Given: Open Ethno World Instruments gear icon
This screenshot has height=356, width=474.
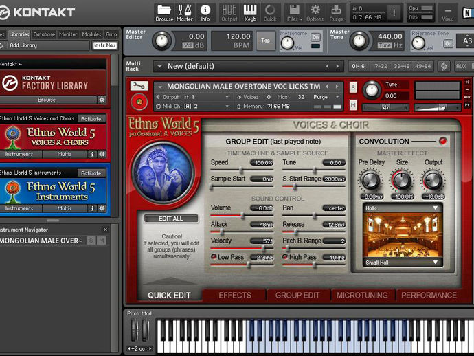Looking at the screenshot, I should [102, 208].
